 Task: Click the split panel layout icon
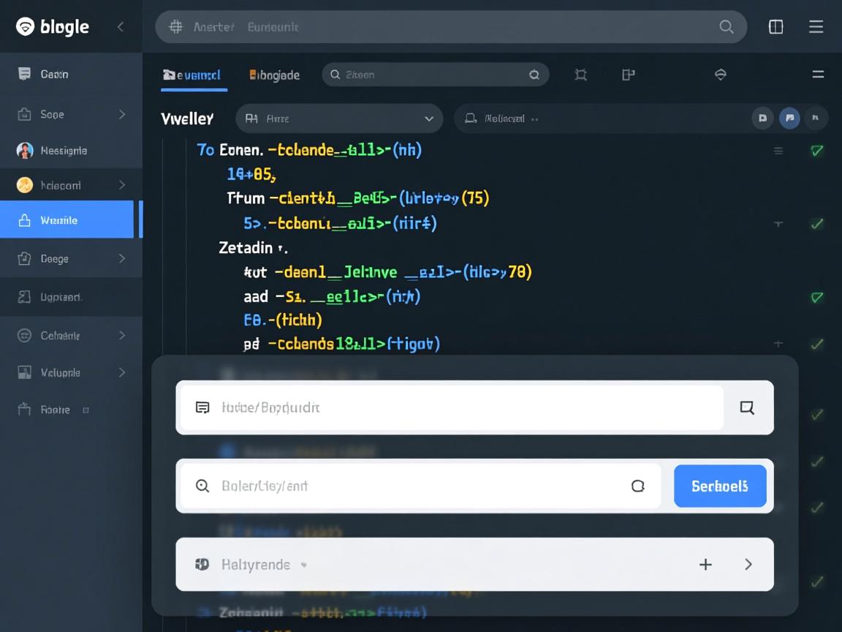775,27
